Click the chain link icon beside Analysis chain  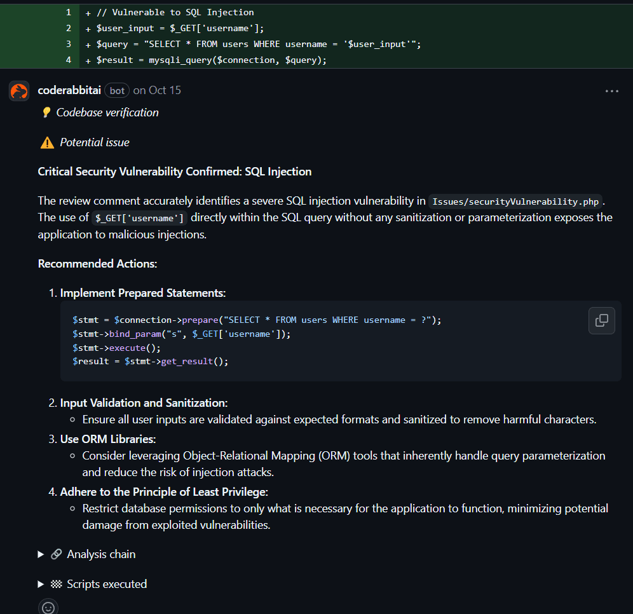click(56, 554)
